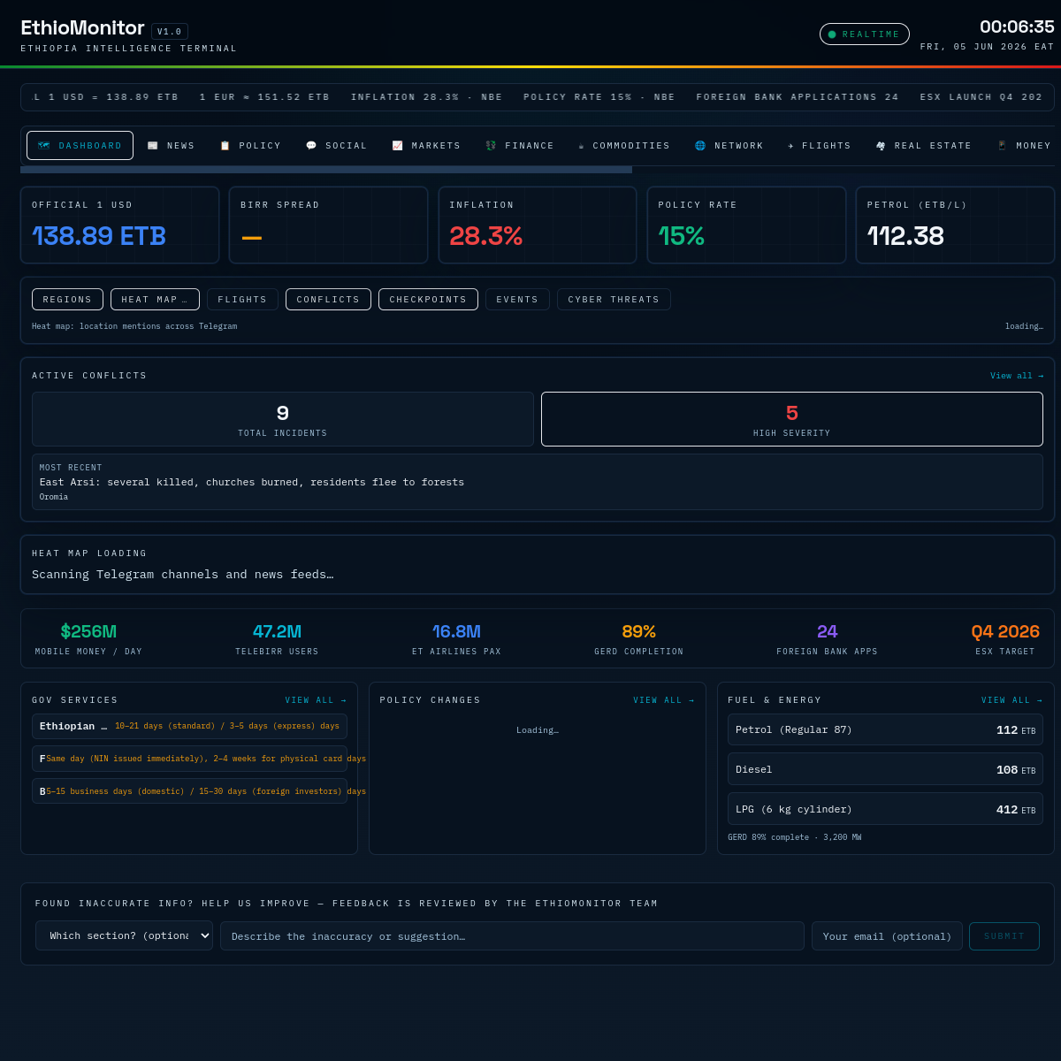Click the clipboard icon Policy tab
This screenshot has width=1061, height=1061.
(250, 146)
